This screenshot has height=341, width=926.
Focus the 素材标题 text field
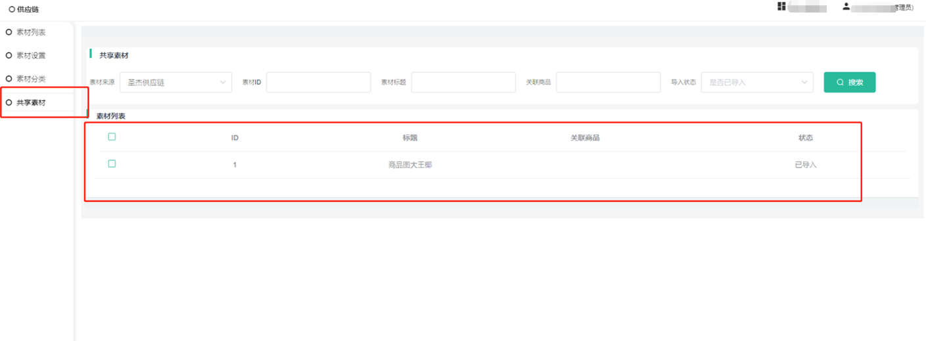tap(463, 82)
